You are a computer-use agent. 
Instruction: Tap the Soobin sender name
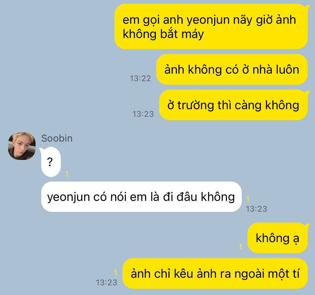(x=57, y=138)
